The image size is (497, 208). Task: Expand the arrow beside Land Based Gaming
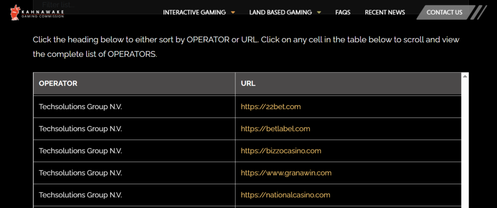coord(319,13)
